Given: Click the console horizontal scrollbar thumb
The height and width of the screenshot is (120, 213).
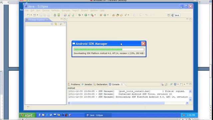Looking at the screenshot, I should pos(117,103).
